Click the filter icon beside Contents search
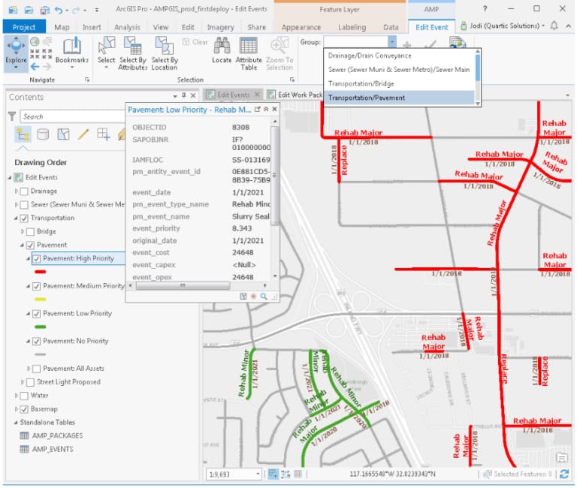Image resolution: width=577 pixels, height=488 pixels. [x=12, y=116]
